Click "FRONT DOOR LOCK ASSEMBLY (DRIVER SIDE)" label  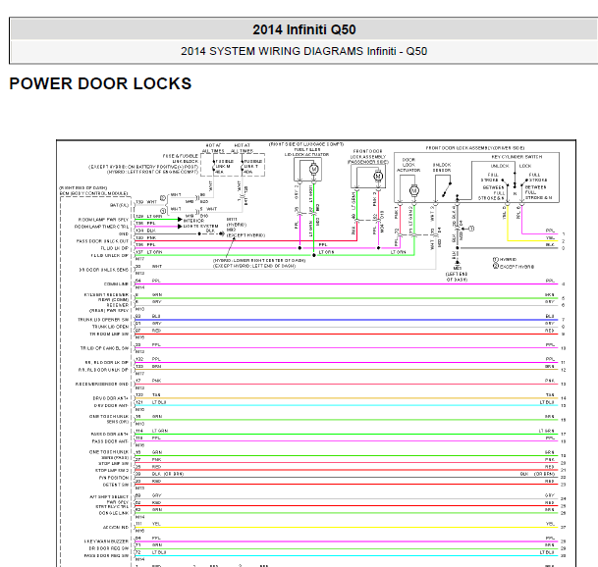point(475,148)
